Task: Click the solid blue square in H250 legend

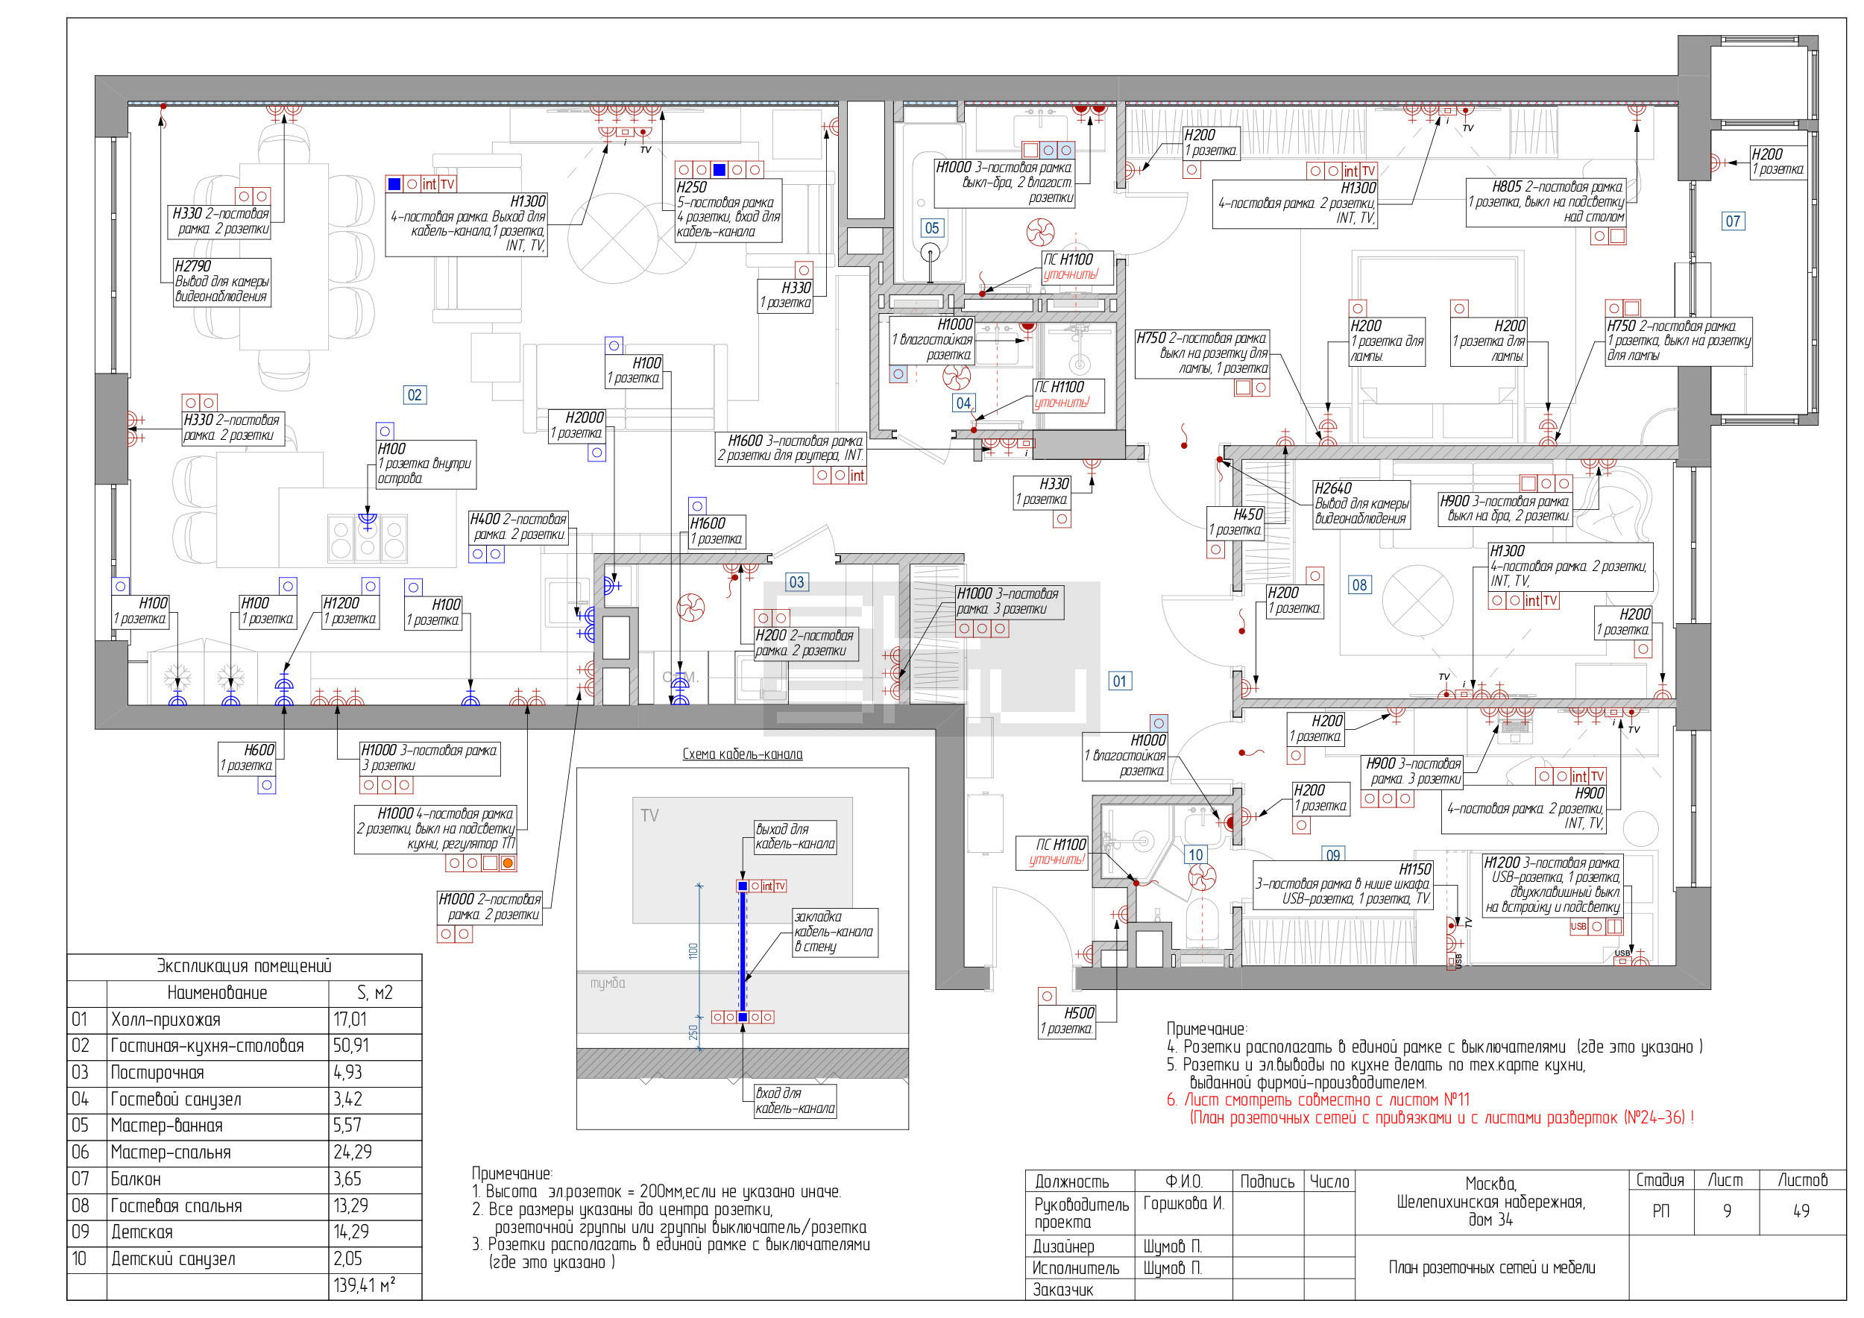Action: [720, 170]
